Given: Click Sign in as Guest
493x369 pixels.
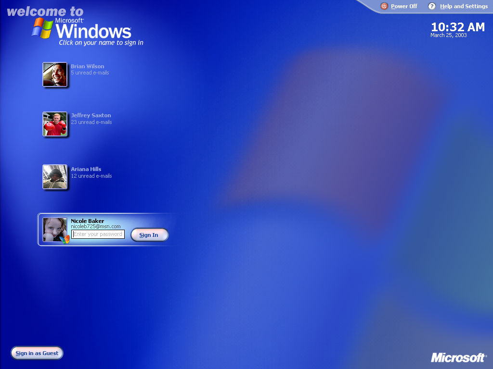Looking at the screenshot, I should (37, 353).
